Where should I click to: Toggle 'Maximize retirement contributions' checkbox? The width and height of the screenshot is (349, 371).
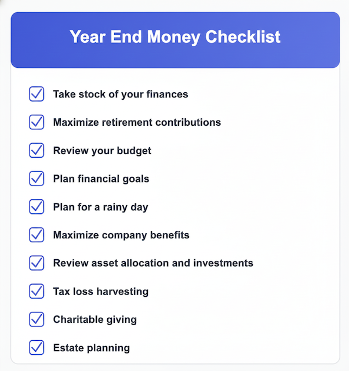tap(37, 122)
